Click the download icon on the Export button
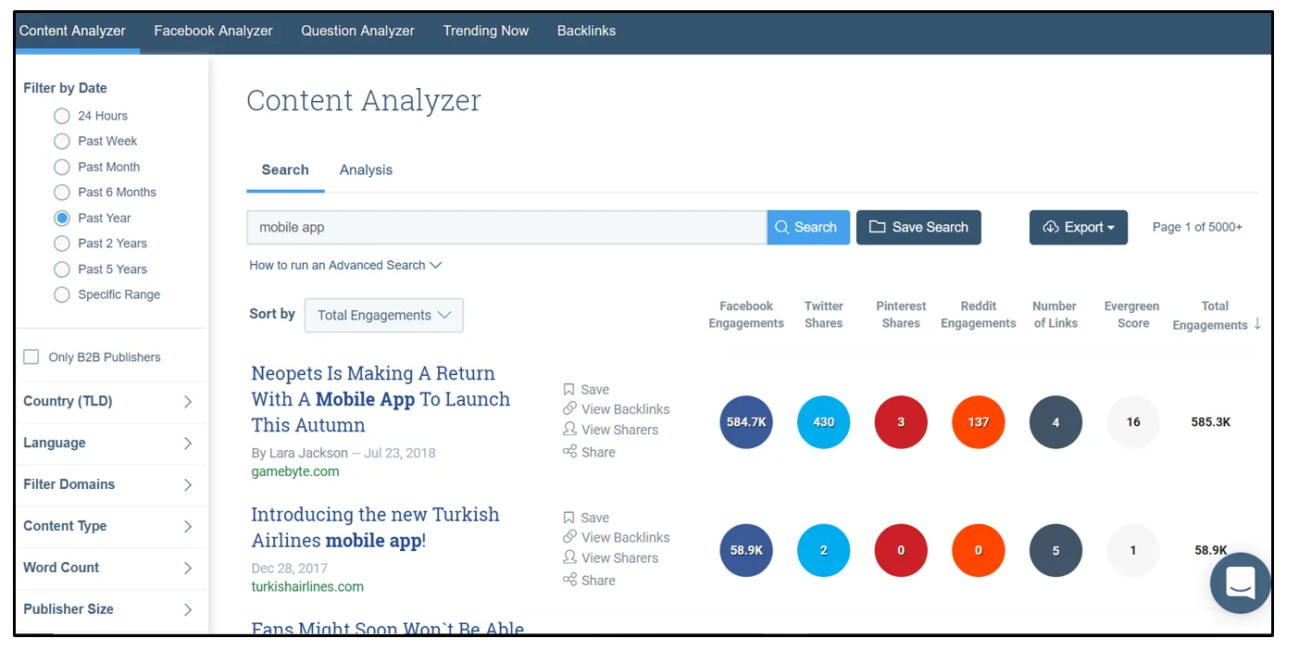1299x663 pixels. pos(1050,227)
